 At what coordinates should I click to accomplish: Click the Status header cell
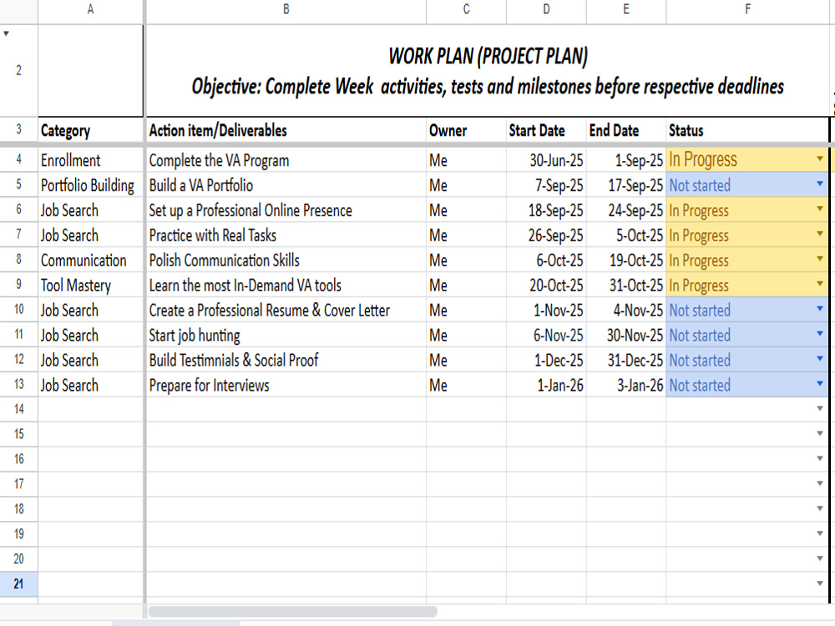pyautogui.click(x=747, y=130)
